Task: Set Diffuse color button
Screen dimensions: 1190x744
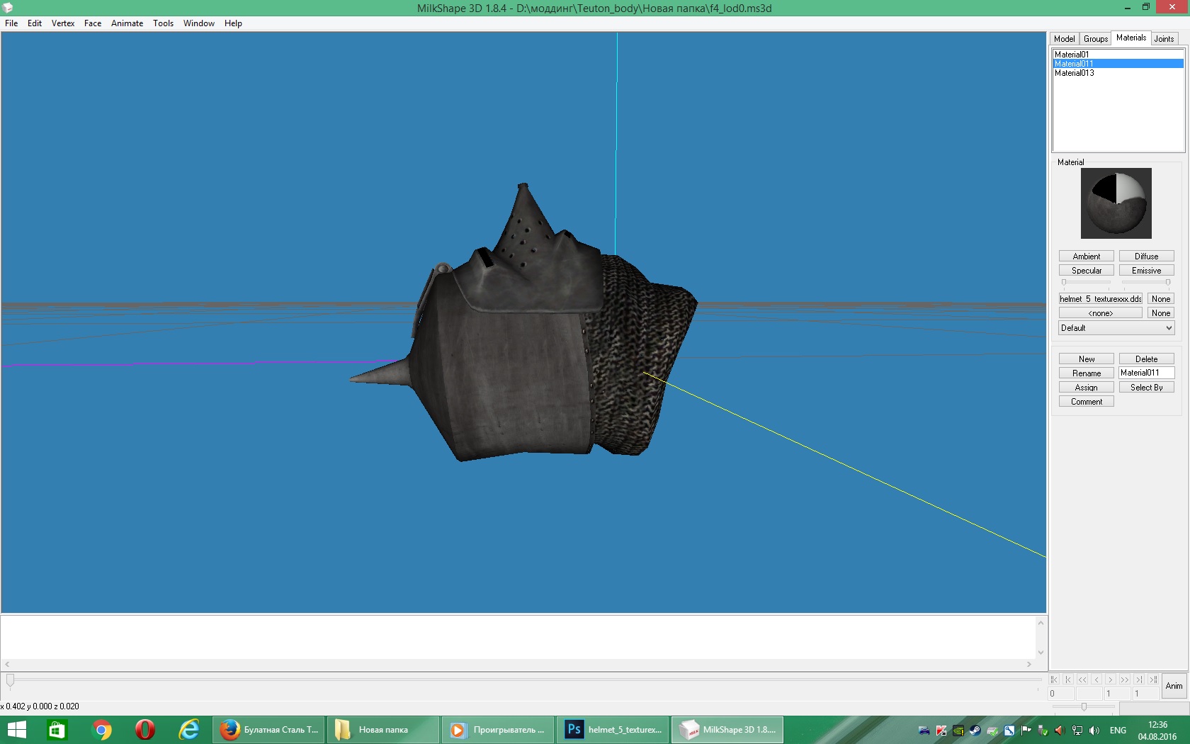Action: (1147, 257)
